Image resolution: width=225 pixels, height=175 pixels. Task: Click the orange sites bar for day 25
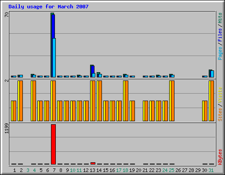tap(173, 101)
